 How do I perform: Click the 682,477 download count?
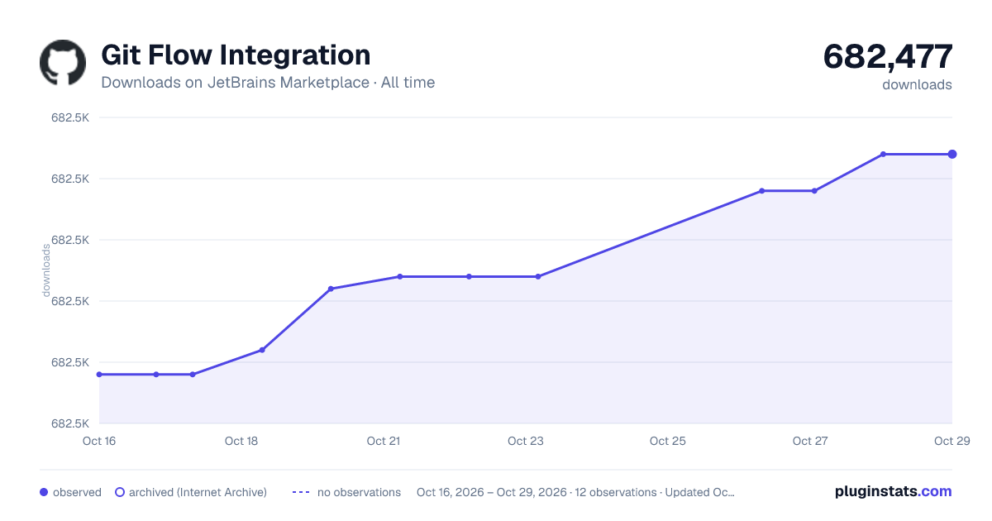888,56
